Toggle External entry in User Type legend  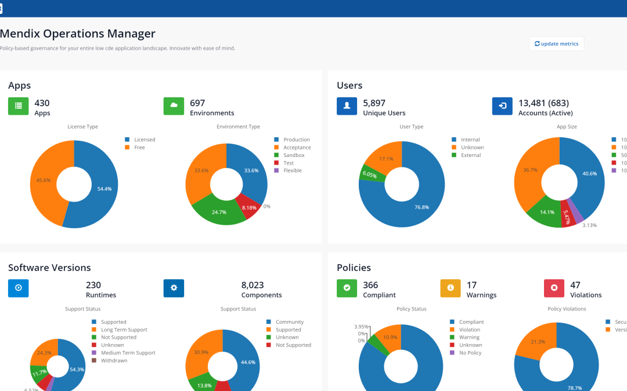(x=470, y=155)
